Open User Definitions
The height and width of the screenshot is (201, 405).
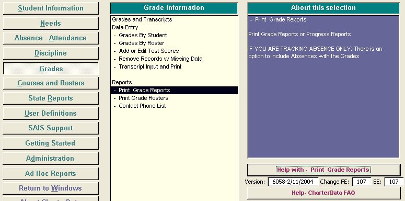coord(51,113)
